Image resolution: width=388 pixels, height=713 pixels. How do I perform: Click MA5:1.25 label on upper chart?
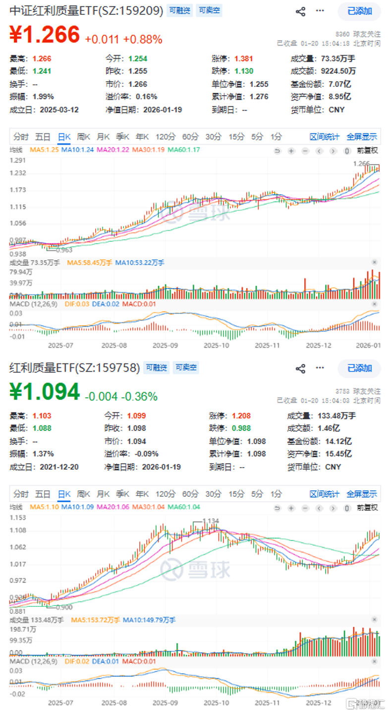click(45, 149)
